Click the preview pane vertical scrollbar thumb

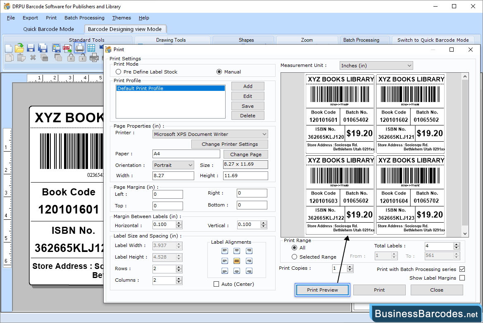tap(465, 153)
